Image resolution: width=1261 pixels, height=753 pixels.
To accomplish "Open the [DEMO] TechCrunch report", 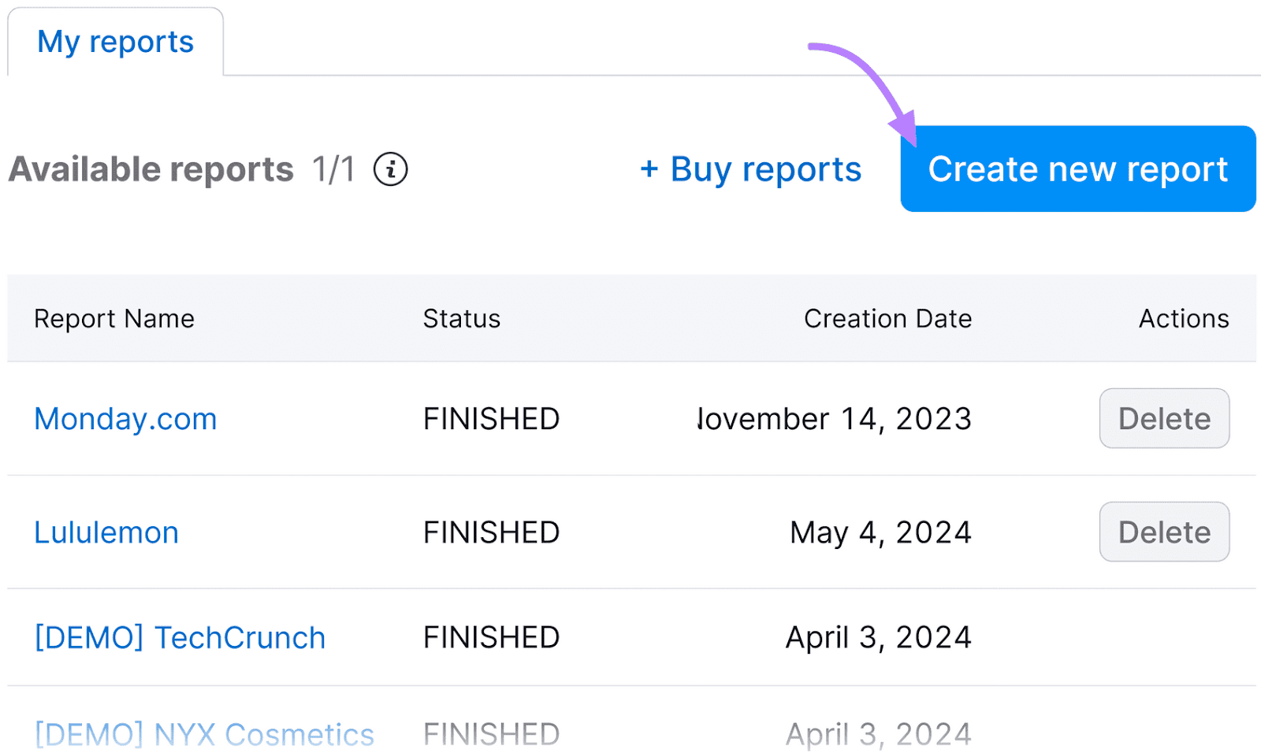I will point(180,636).
